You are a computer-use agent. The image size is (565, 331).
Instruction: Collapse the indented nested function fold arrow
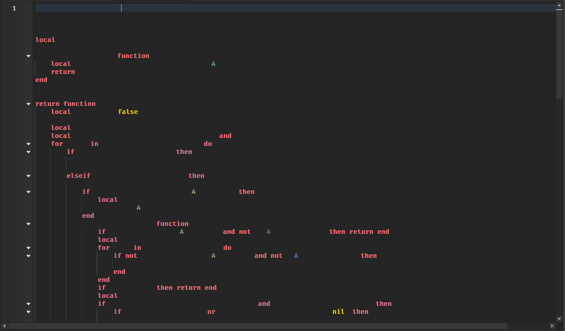click(28, 224)
